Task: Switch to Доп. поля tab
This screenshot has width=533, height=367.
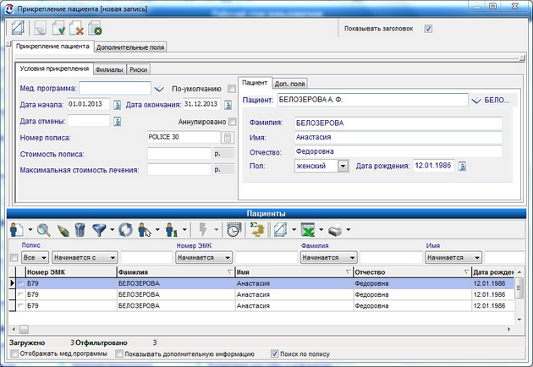Action: (290, 84)
